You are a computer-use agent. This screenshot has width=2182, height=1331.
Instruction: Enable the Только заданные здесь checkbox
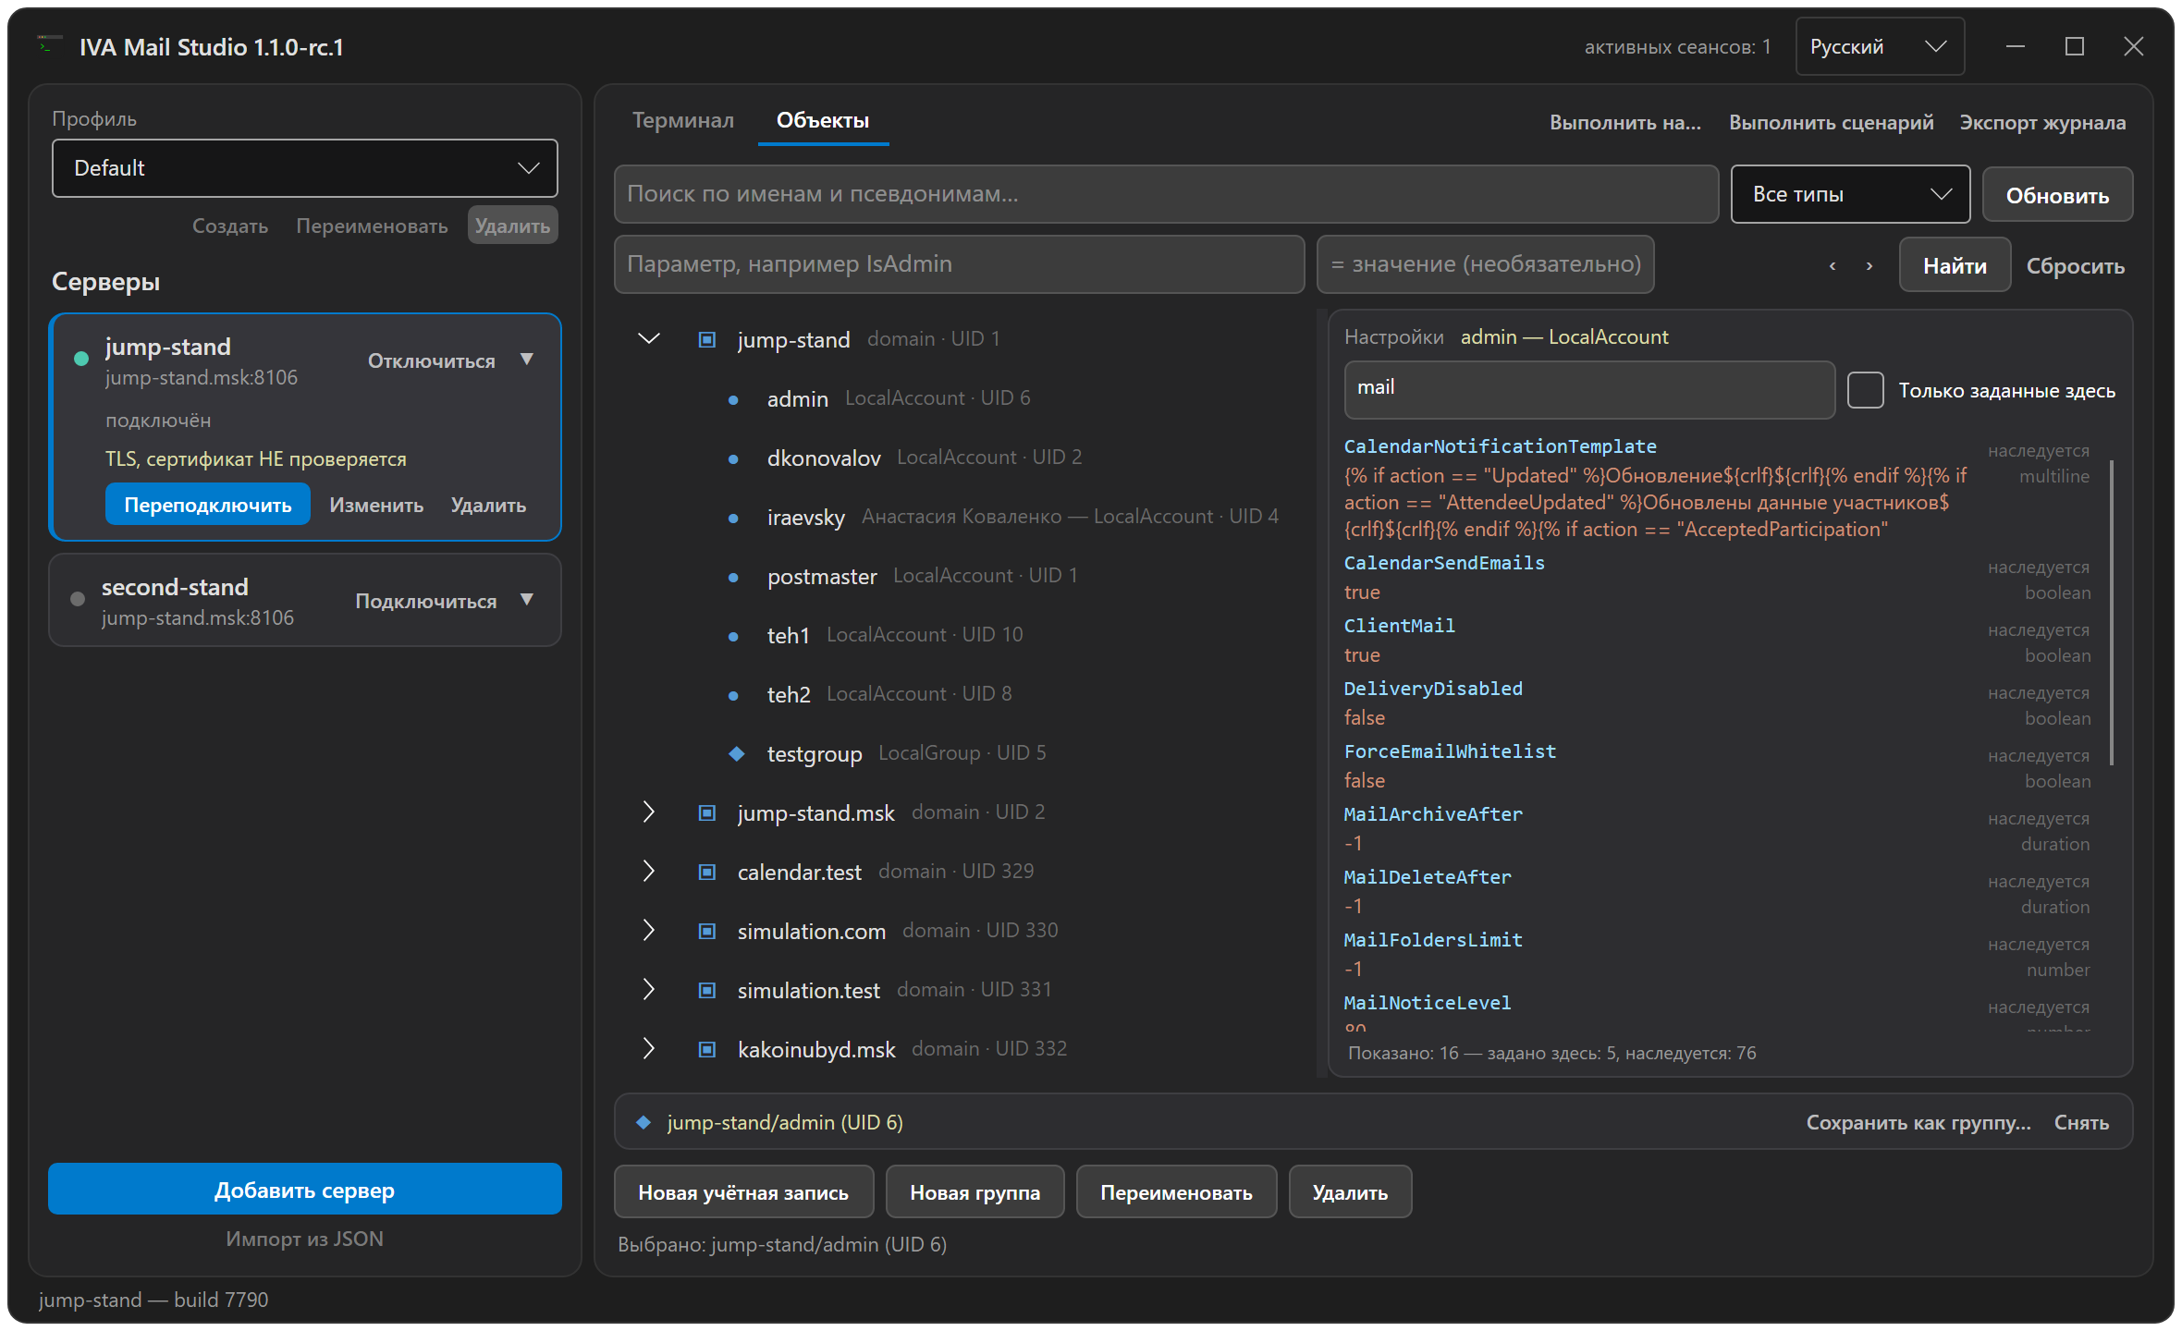tap(1865, 390)
